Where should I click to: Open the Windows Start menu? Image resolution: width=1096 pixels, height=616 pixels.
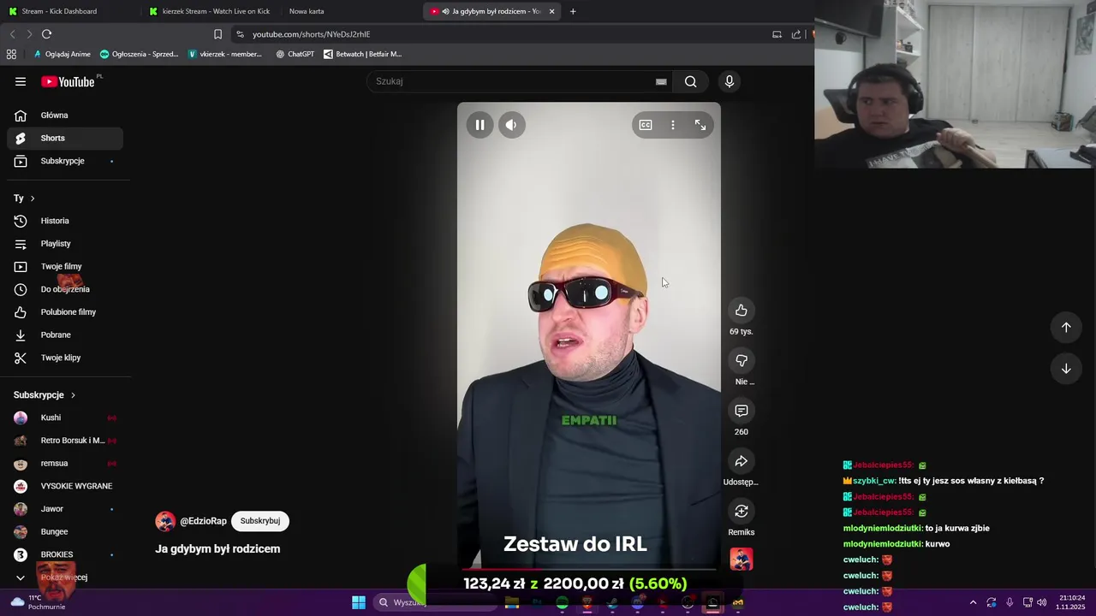(359, 602)
